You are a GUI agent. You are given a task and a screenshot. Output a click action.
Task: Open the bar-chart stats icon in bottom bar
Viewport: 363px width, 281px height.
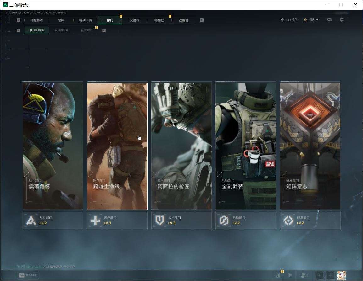278,275
